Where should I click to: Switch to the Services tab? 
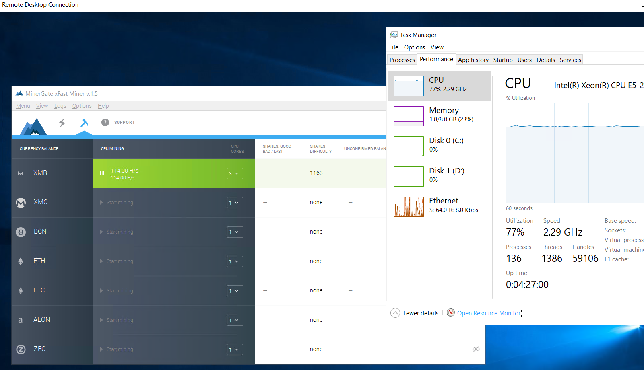570,60
